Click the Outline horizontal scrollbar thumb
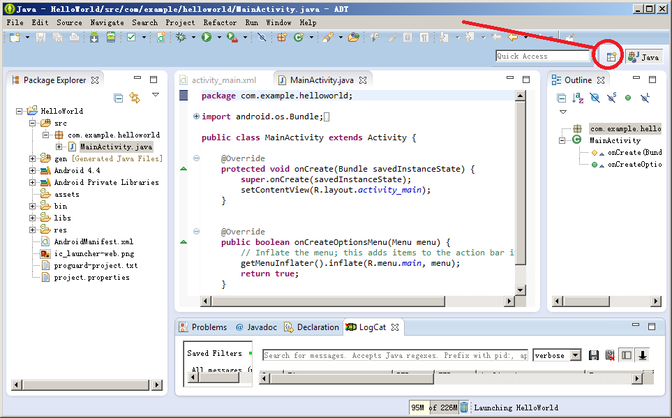The height and width of the screenshot is (418, 672). [x=587, y=301]
